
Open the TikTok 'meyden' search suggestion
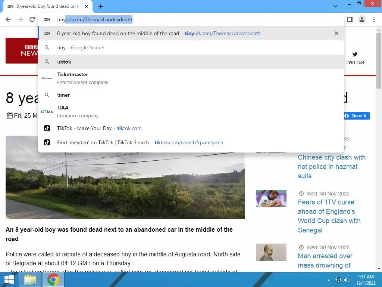pos(191,142)
